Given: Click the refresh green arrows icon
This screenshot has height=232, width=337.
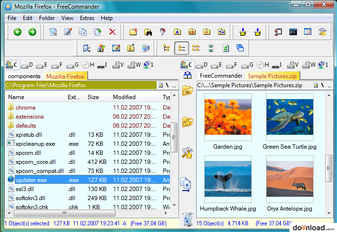Looking at the screenshot, I should pyautogui.click(x=226, y=48).
